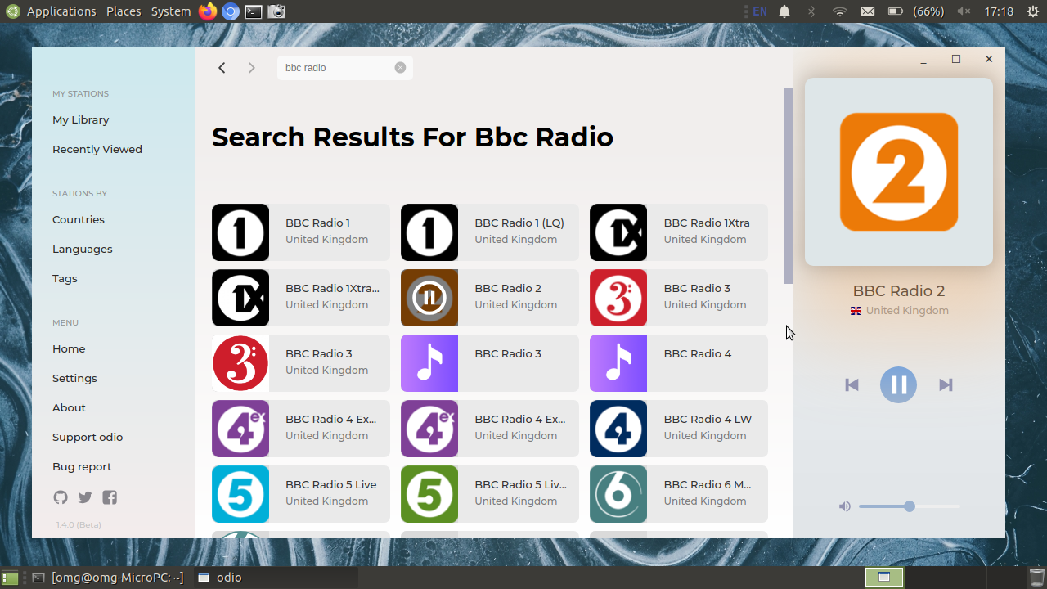Go to the previous station
The width and height of the screenshot is (1047, 589).
[x=852, y=384]
